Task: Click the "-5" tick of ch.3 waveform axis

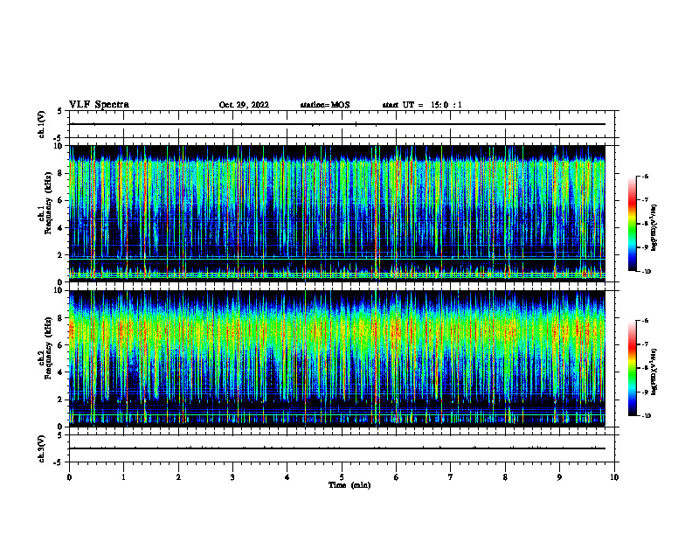Action: [59, 462]
